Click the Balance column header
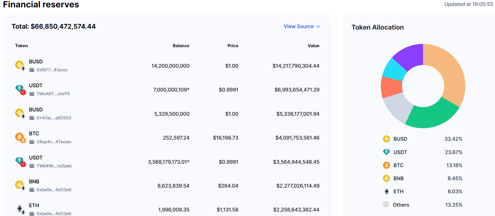 pos(181,46)
